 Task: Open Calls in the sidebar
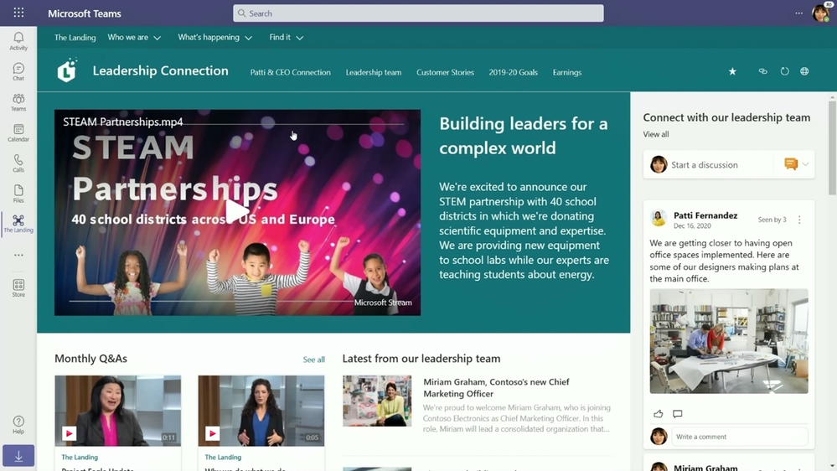(18, 163)
